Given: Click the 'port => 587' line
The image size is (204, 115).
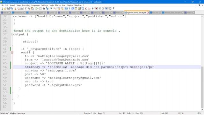Looking at the screenshot, I should point(35,74).
